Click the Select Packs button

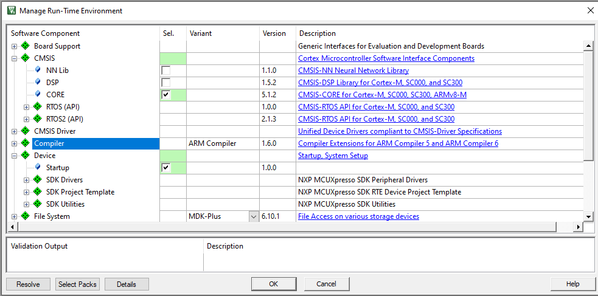pos(77,284)
